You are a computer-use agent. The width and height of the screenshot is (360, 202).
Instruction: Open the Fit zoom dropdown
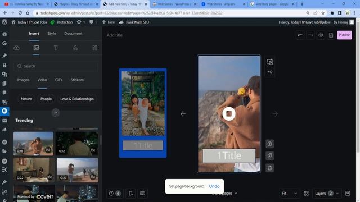point(289,193)
